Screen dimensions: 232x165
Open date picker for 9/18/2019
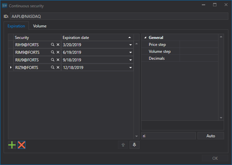pyautogui.click(x=131, y=60)
